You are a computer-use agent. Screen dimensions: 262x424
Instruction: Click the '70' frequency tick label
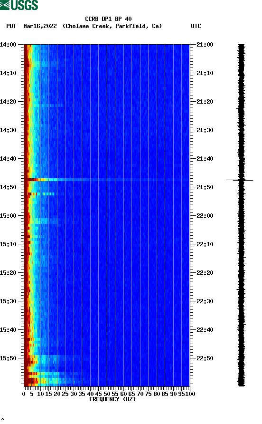point(140,394)
